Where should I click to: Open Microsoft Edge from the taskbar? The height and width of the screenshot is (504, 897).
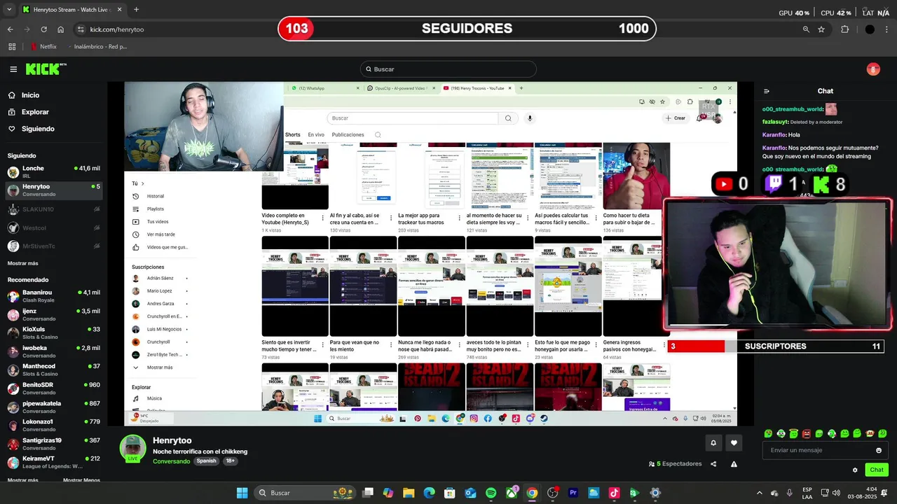coord(429,493)
